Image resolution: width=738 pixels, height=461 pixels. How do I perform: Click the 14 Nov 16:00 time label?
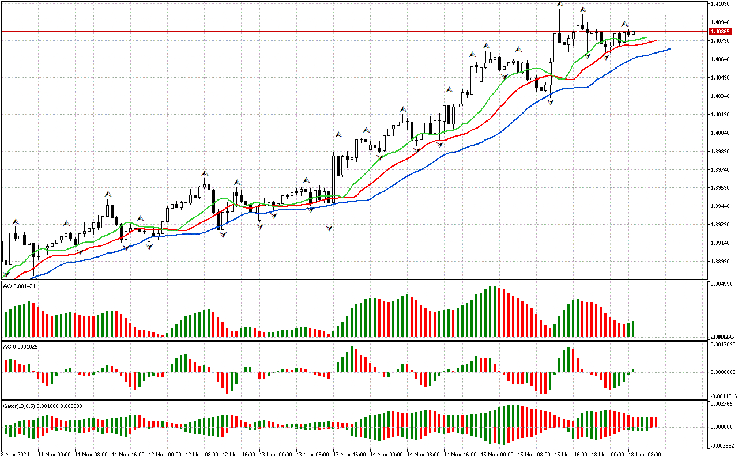(460, 455)
